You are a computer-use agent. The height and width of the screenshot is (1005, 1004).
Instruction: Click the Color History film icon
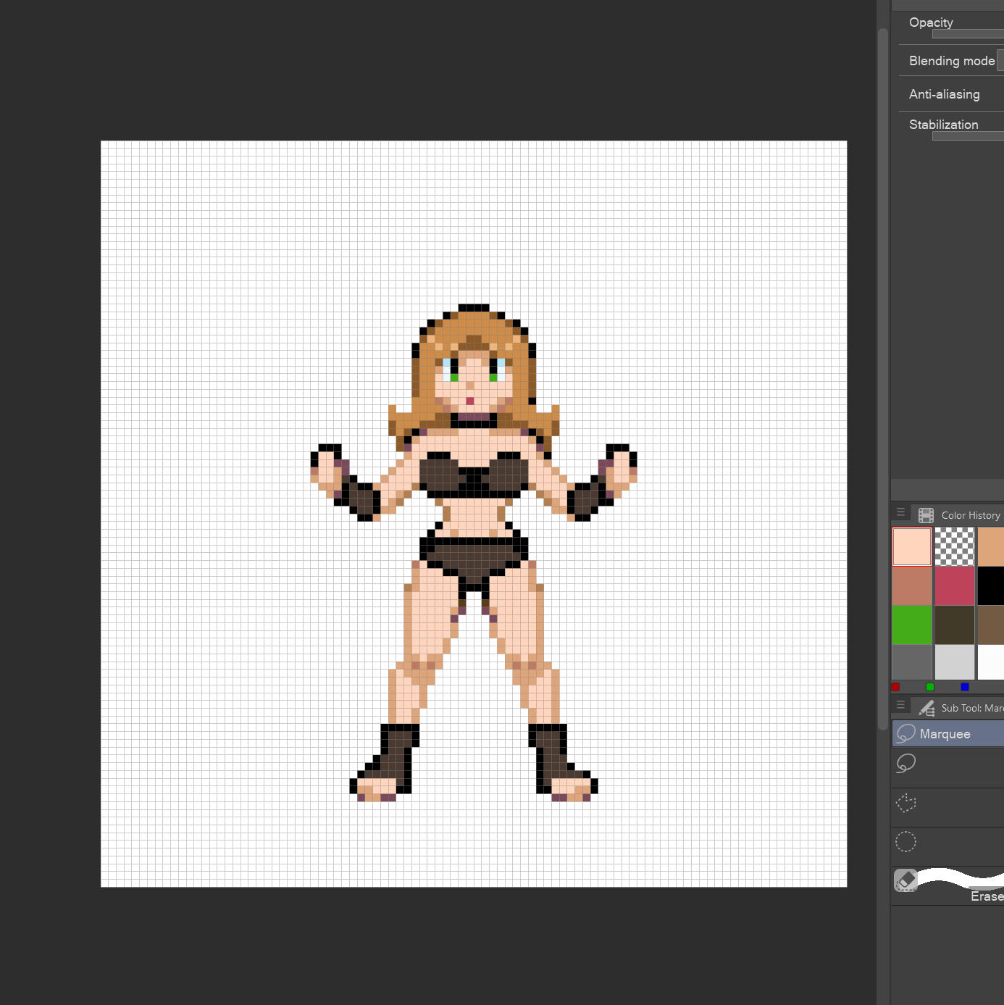(x=926, y=515)
